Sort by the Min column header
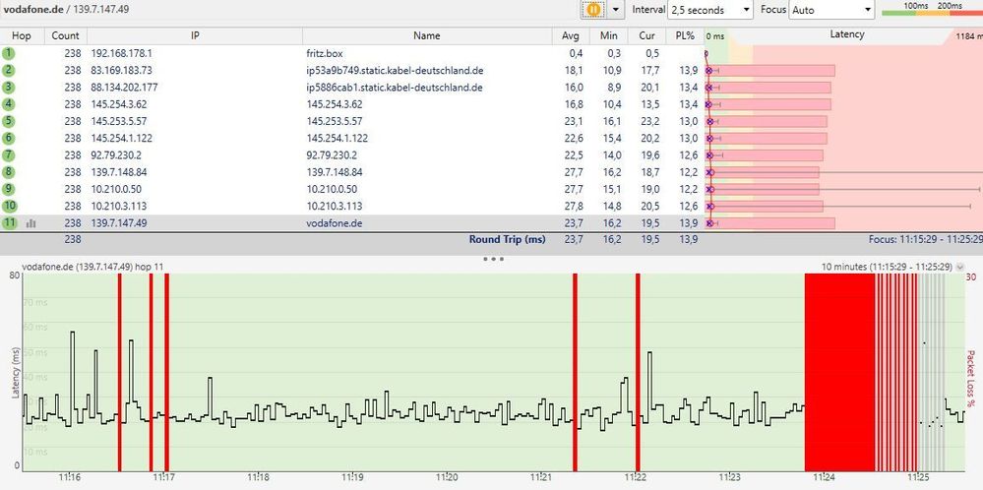Screen dimensions: 983x490 [x=609, y=35]
